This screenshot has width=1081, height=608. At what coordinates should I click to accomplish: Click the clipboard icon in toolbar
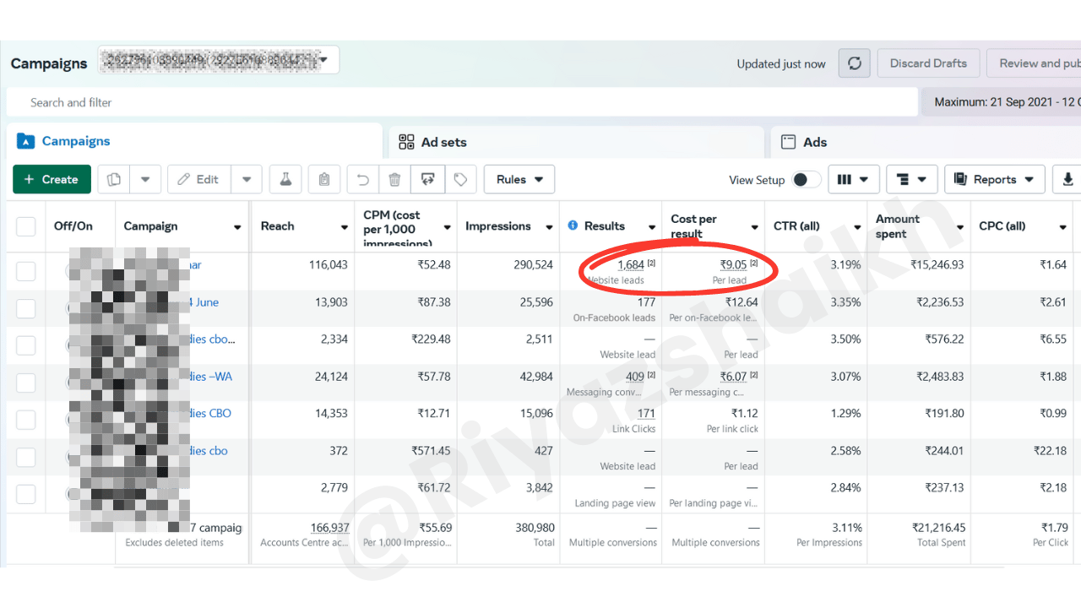click(323, 179)
